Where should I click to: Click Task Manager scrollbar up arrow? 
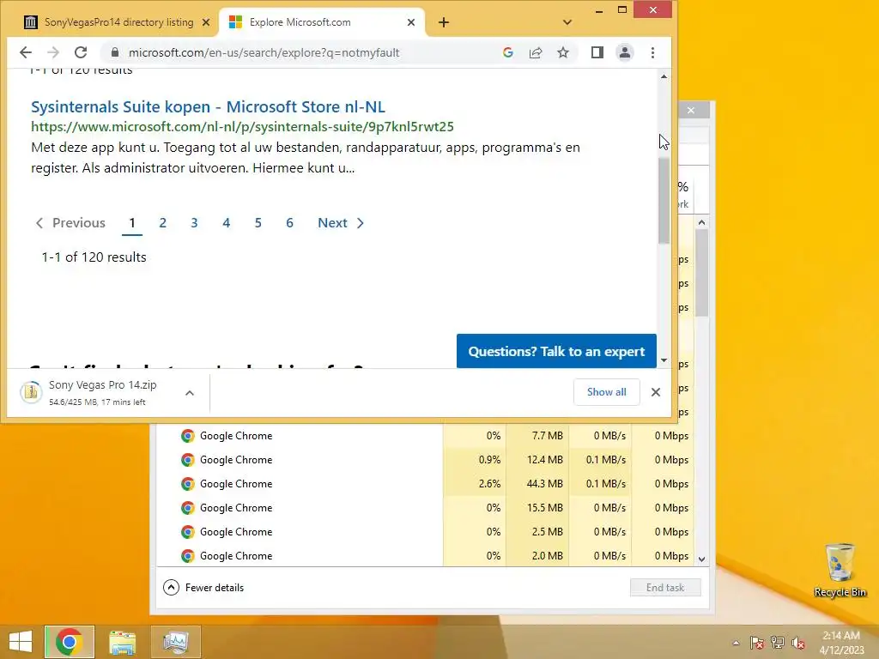[x=702, y=222]
